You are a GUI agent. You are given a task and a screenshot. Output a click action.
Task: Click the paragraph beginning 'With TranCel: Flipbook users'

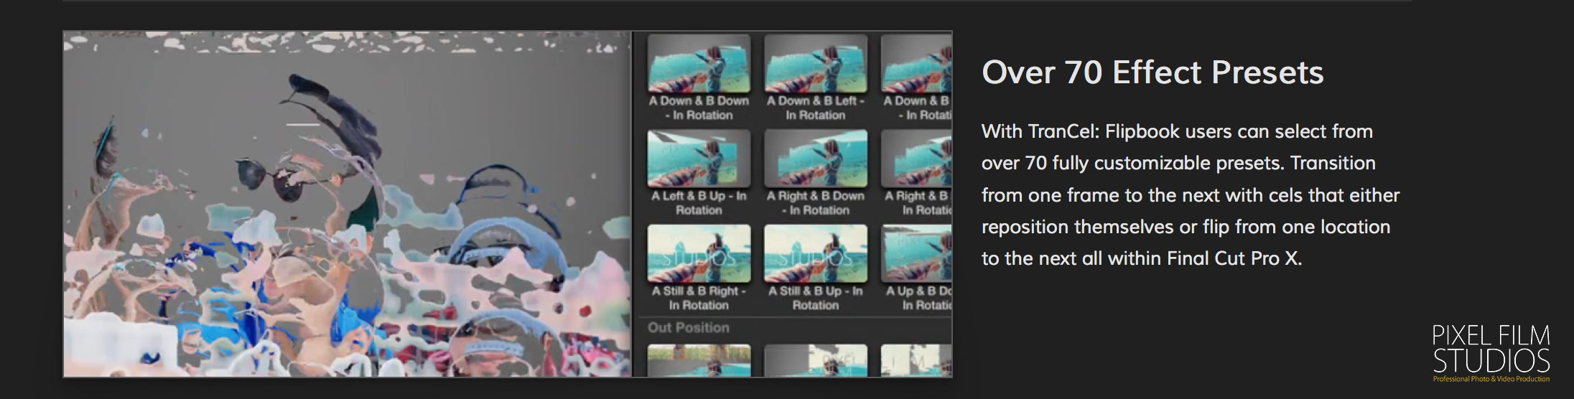(x=1191, y=194)
